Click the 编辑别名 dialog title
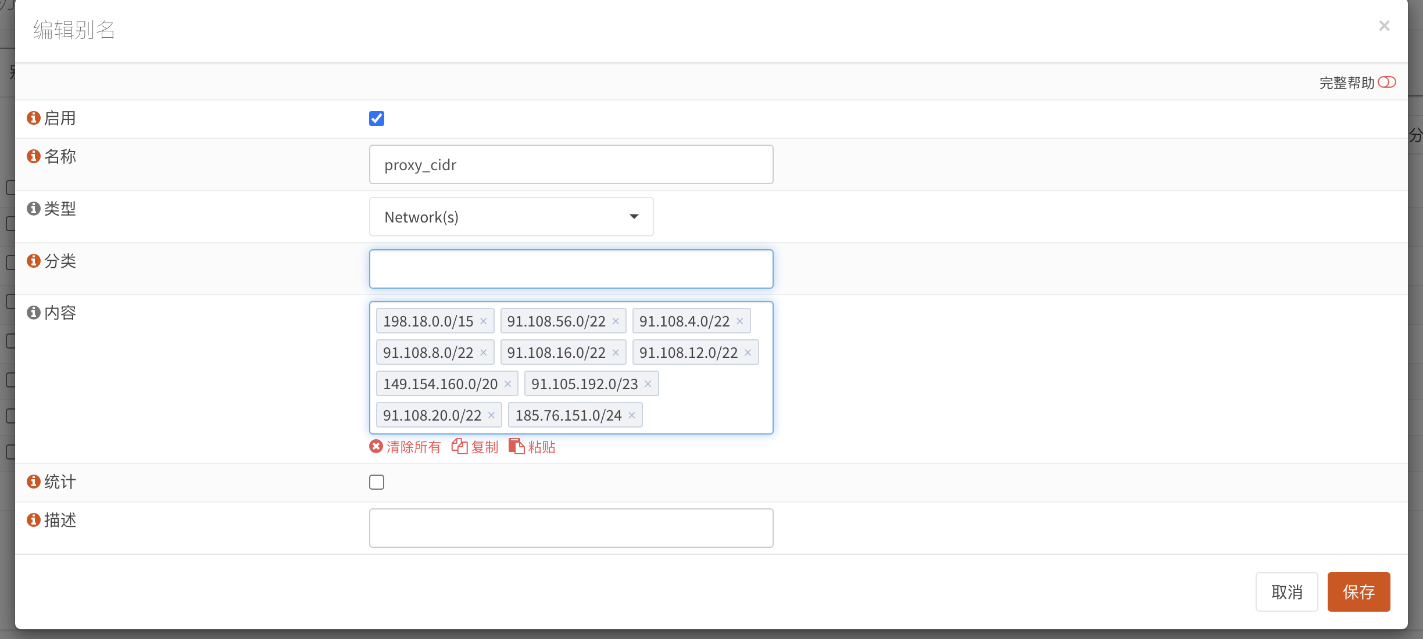 (x=74, y=30)
